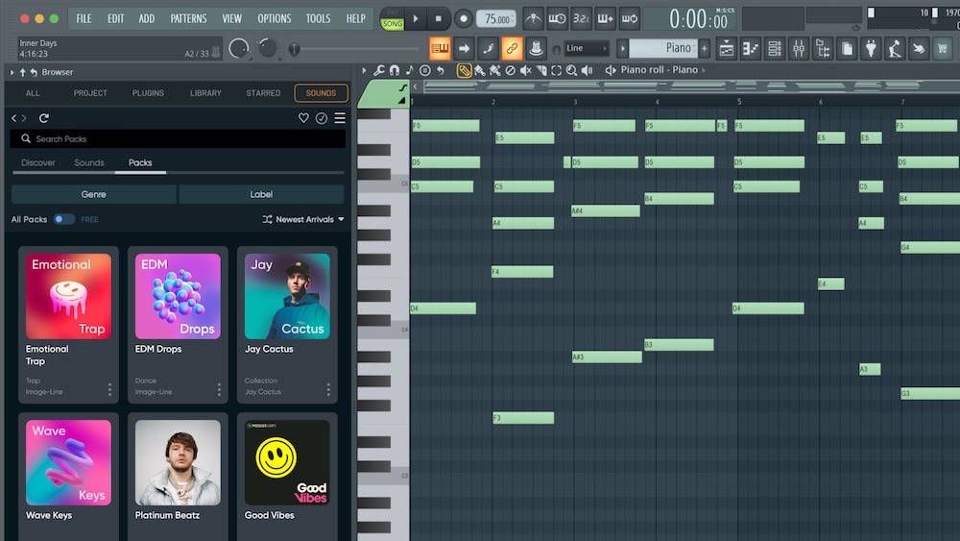Click the playback speaker tool

point(587,70)
